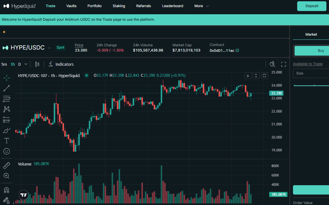Screen dimensions: 329x205
Task: Select the XABCD pattern tool
Action: coord(7,109)
